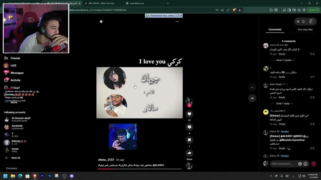This screenshot has height=180, width=321.
Task: Click the Share arrow icon
Action: tap(189, 153)
